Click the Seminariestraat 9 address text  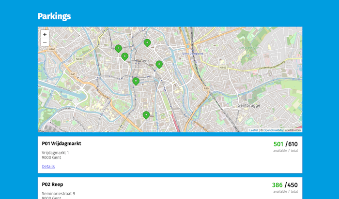[59, 194]
